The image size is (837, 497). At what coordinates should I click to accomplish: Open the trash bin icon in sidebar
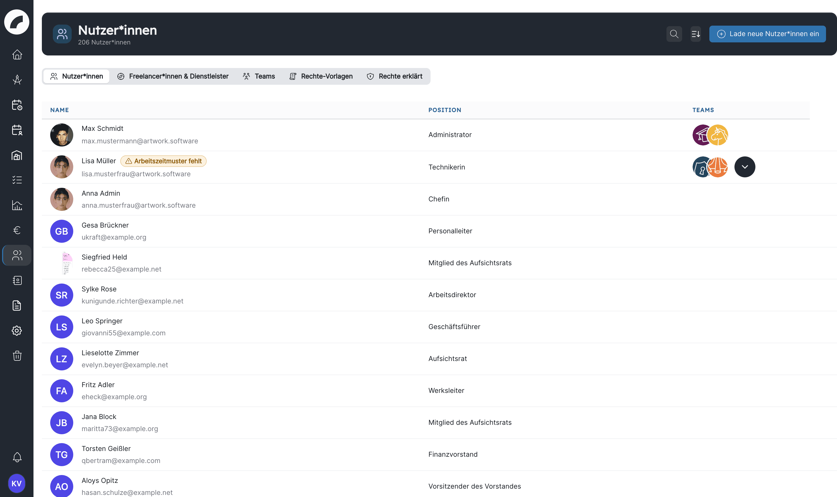(17, 356)
